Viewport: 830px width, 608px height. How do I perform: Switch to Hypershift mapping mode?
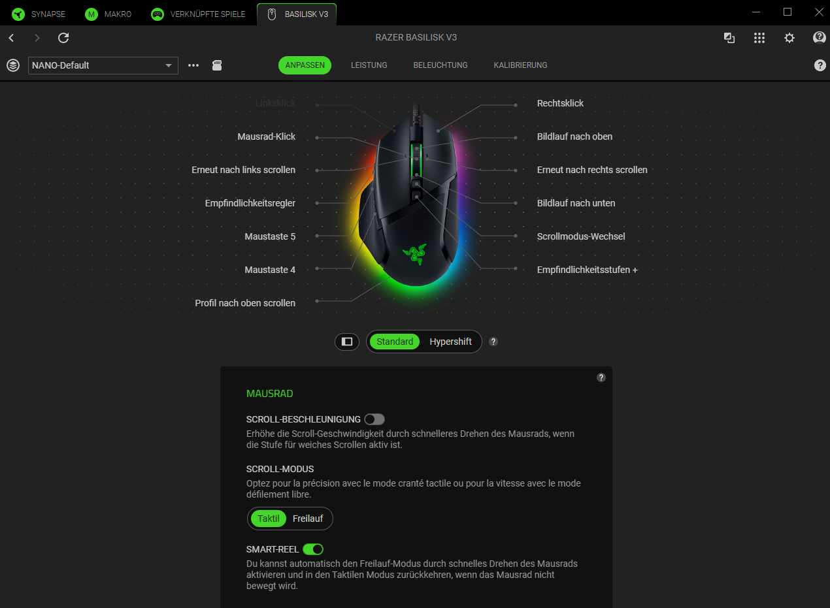point(450,342)
